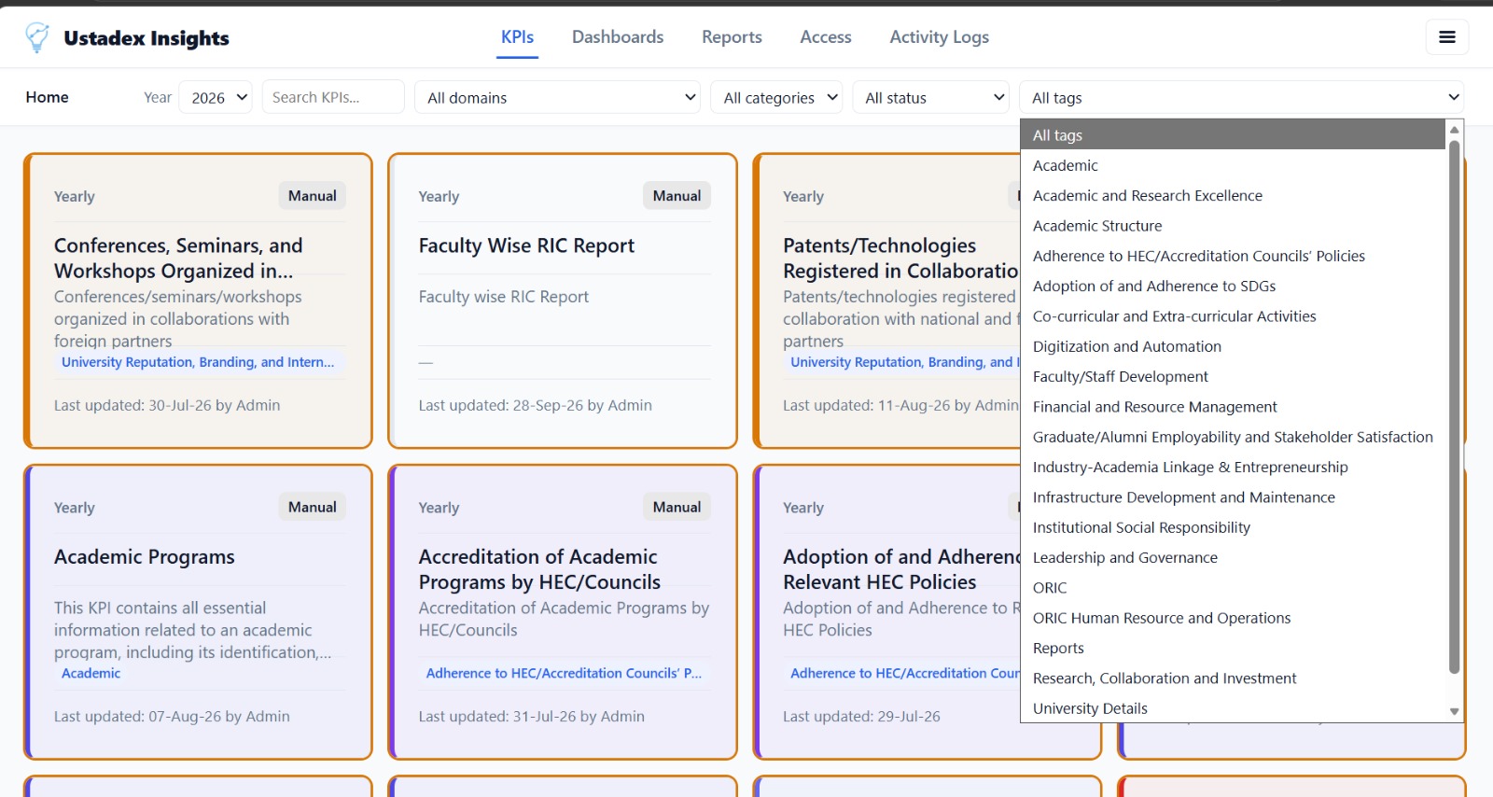Choose the Academic tag option

(1233, 165)
